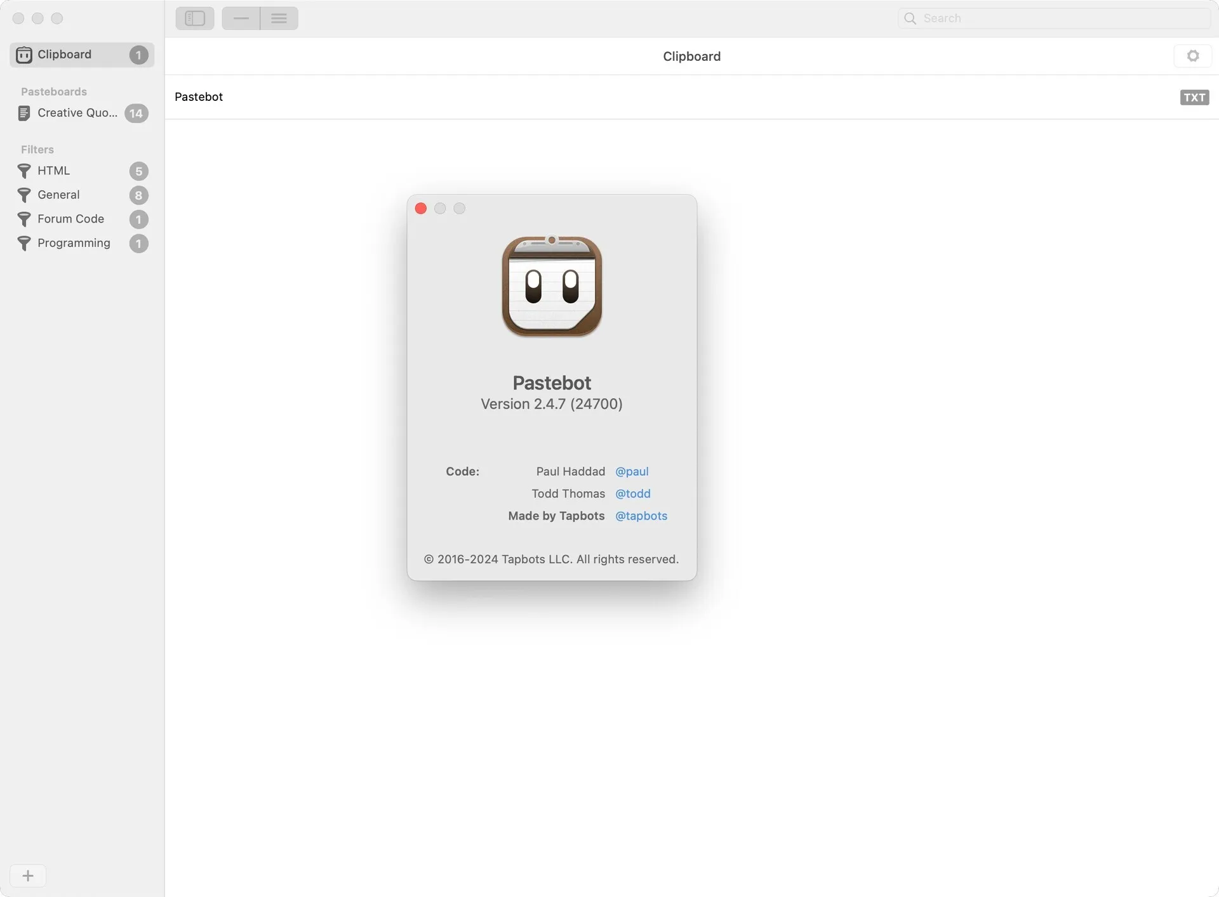Open the @tapbots link

click(x=641, y=516)
